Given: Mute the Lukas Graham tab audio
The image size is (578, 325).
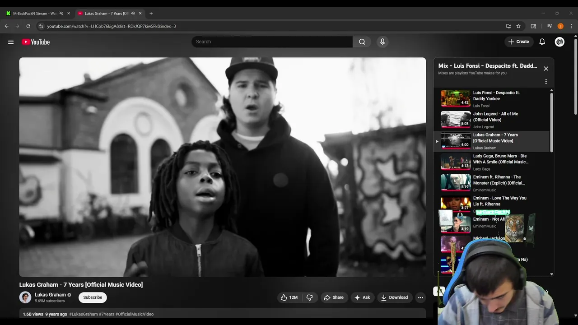Looking at the screenshot, I should click(x=133, y=14).
